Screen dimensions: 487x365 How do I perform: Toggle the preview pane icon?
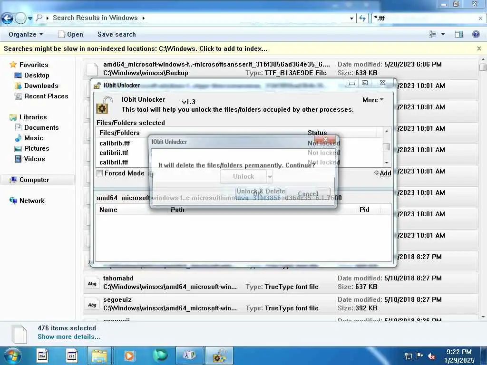pyautogui.click(x=459, y=34)
